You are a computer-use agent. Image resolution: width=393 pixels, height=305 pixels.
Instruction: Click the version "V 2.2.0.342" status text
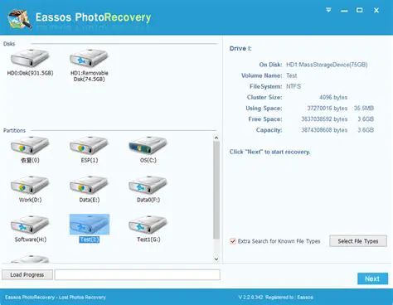click(x=250, y=298)
